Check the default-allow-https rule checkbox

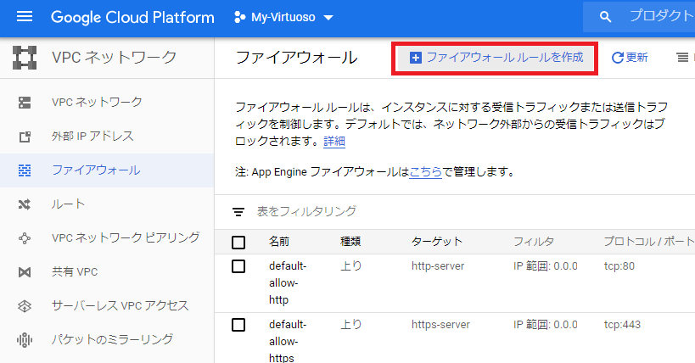tap(238, 324)
